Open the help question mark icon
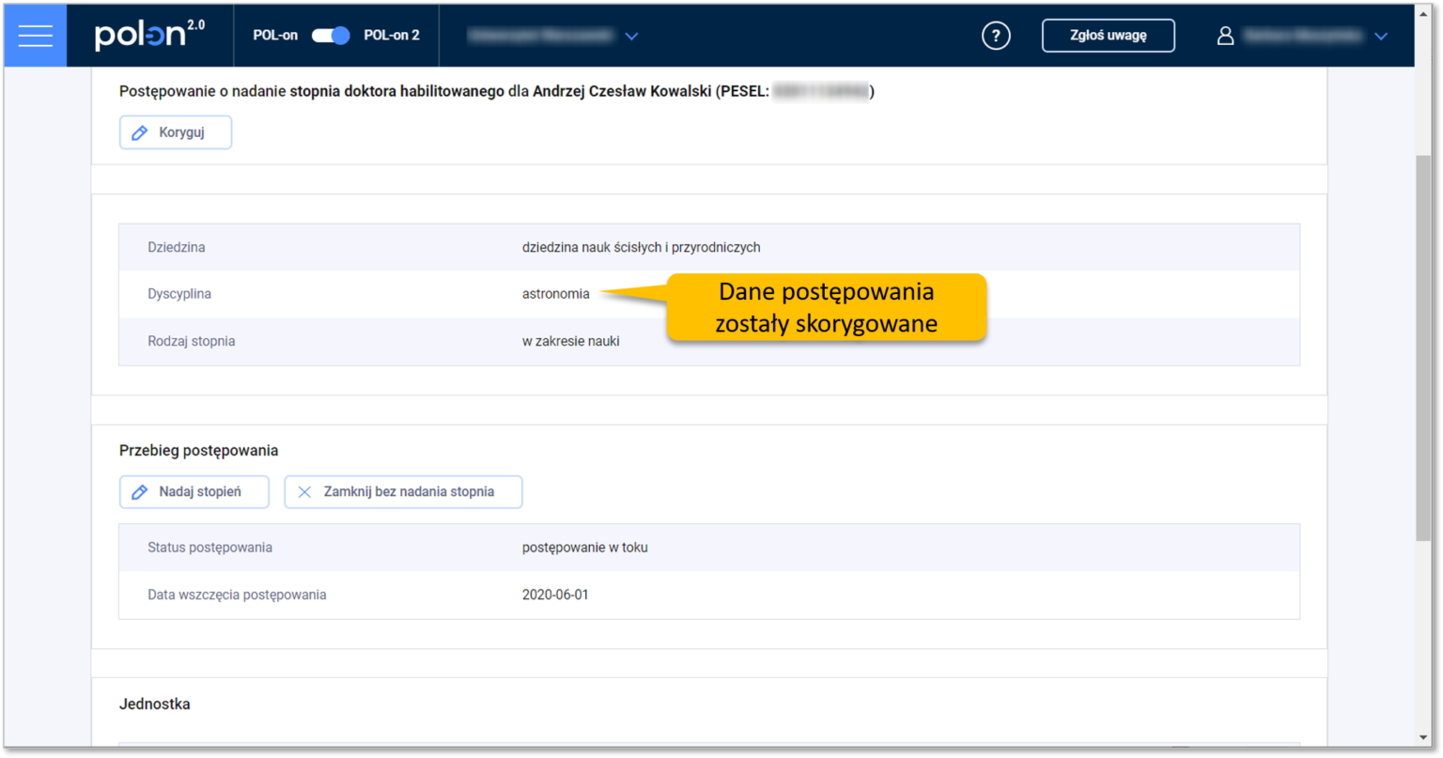Screen dimensions: 1443x758 pos(996,36)
